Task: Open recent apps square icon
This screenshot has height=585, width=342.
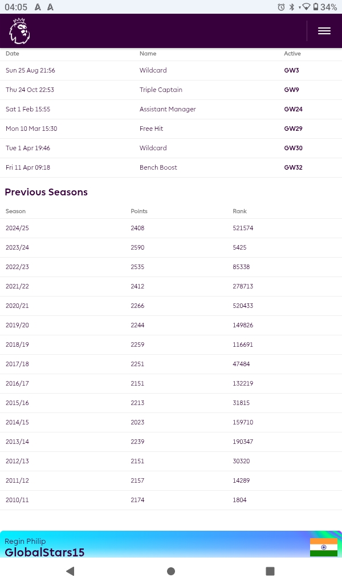Action: click(270, 571)
